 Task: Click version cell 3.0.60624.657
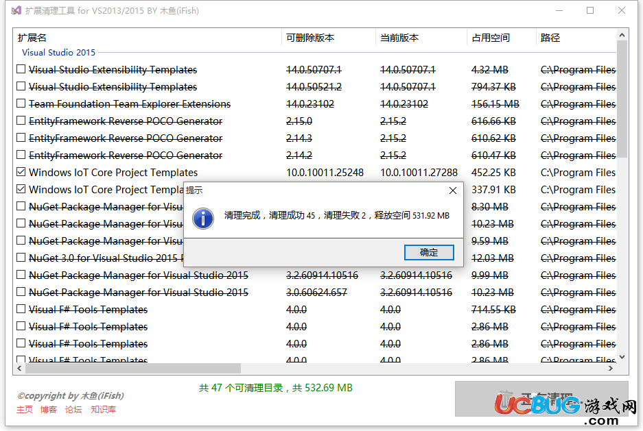pos(316,293)
